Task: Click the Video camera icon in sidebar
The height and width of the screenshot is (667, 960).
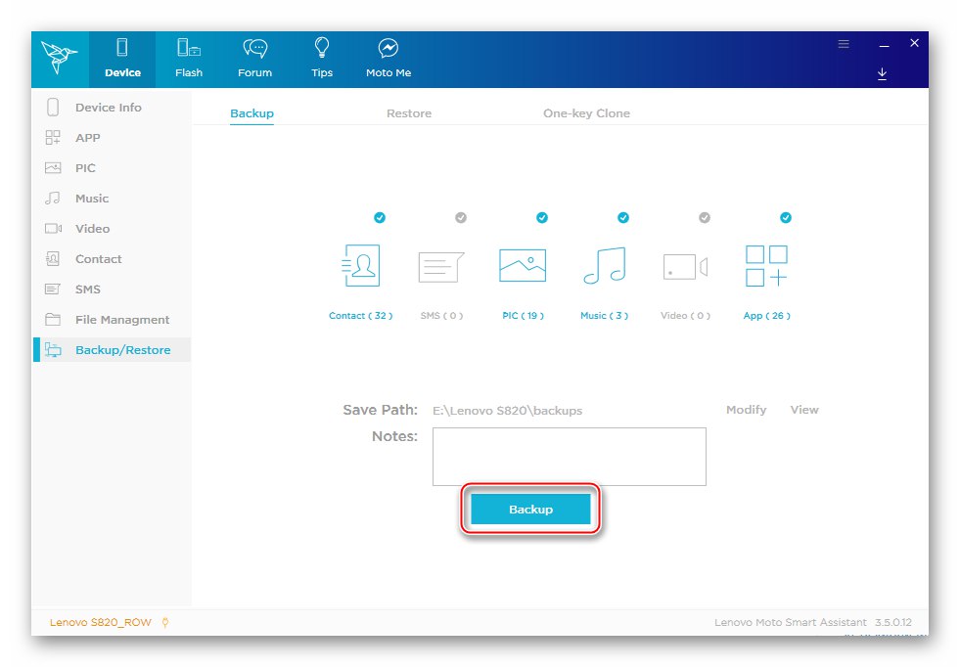Action: [x=53, y=228]
